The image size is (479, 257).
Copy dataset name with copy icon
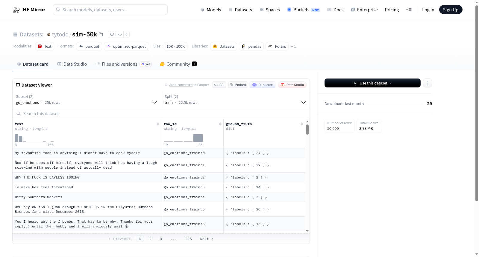coord(101,35)
